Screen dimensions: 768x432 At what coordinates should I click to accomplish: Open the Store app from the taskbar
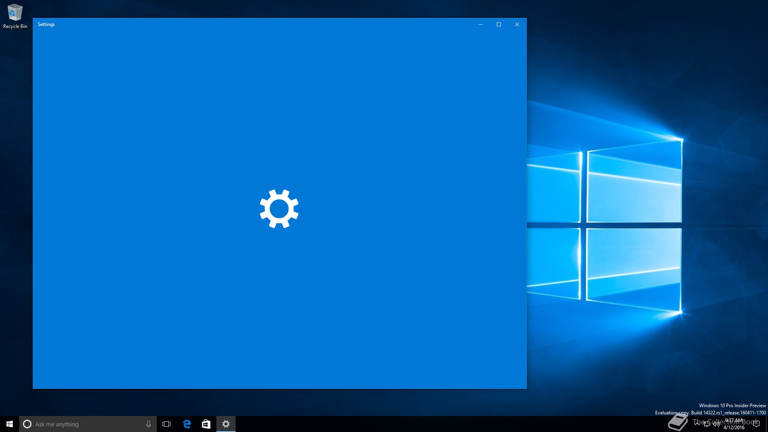206,424
